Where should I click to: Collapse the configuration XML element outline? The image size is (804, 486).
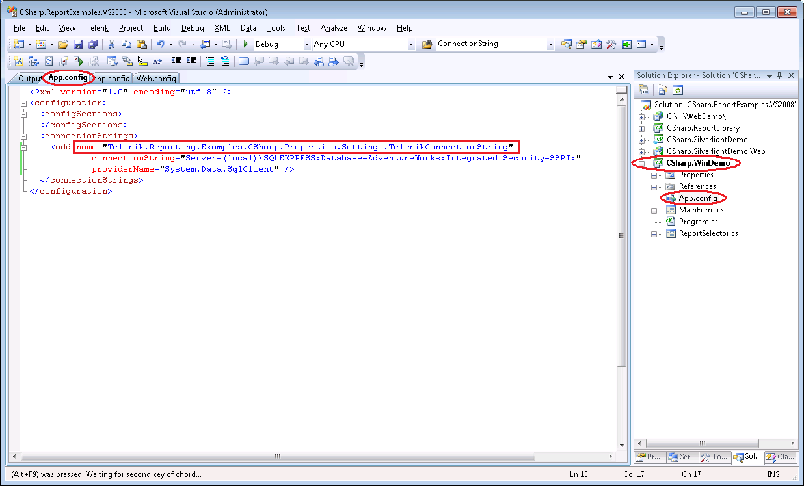click(24, 103)
